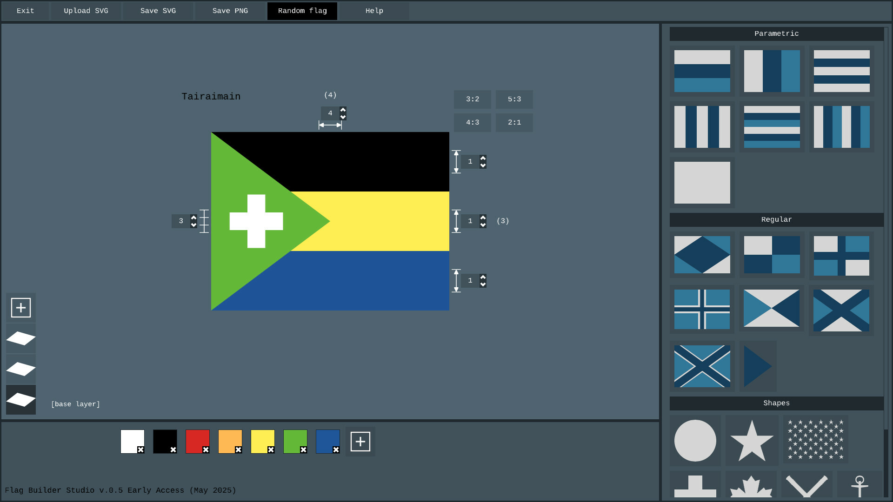Select the quartered flag pattern
Screen dimensions: 893x502
point(772,255)
